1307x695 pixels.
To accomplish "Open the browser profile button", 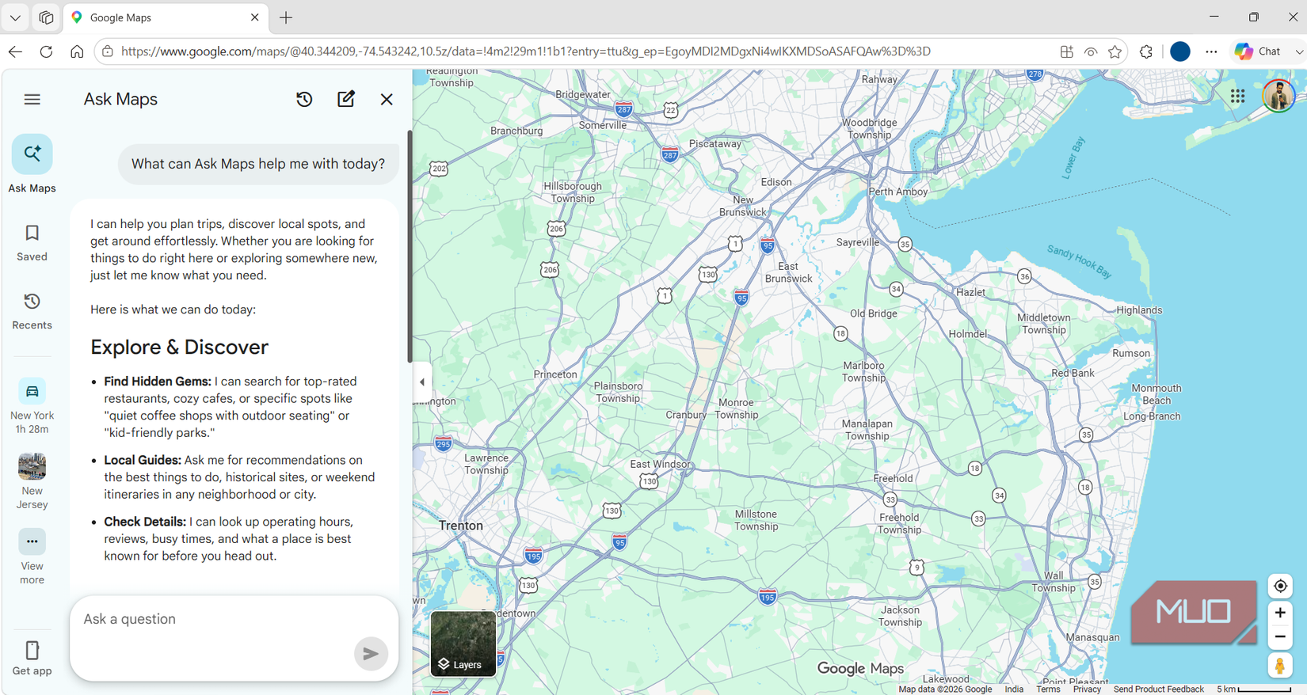I will tap(1180, 51).
